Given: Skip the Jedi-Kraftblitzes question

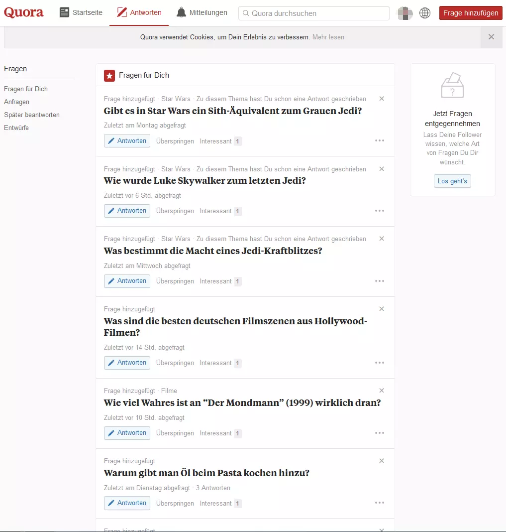Looking at the screenshot, I should coord(175,281).
